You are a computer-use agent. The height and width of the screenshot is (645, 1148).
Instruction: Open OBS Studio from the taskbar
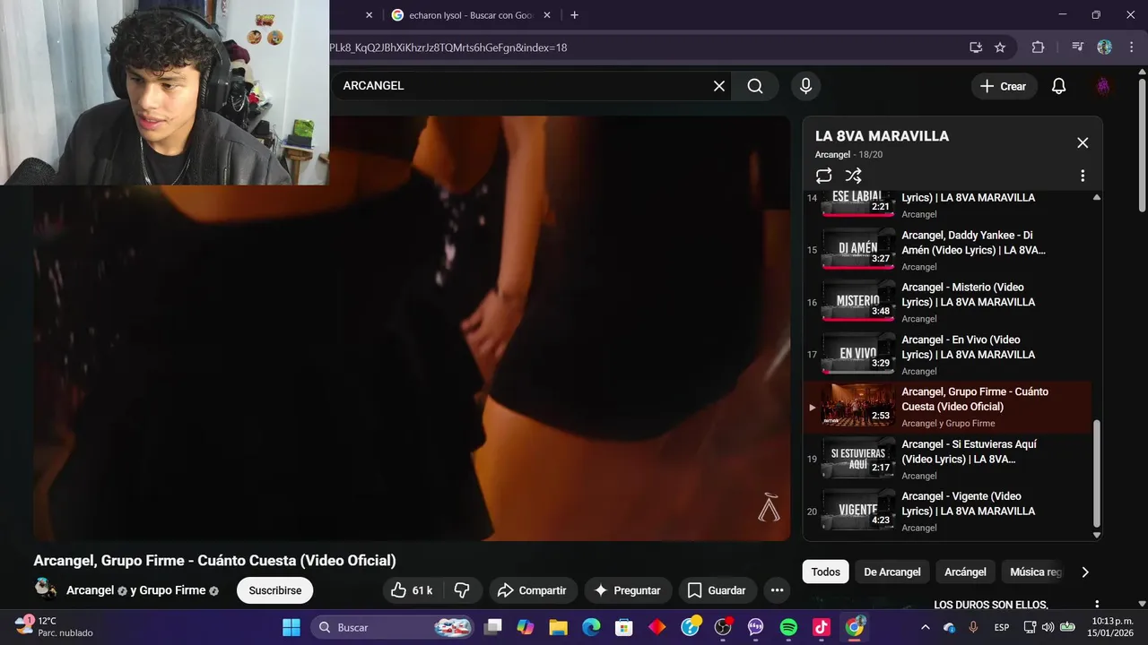pyautogui.click(x=723, y=627)
